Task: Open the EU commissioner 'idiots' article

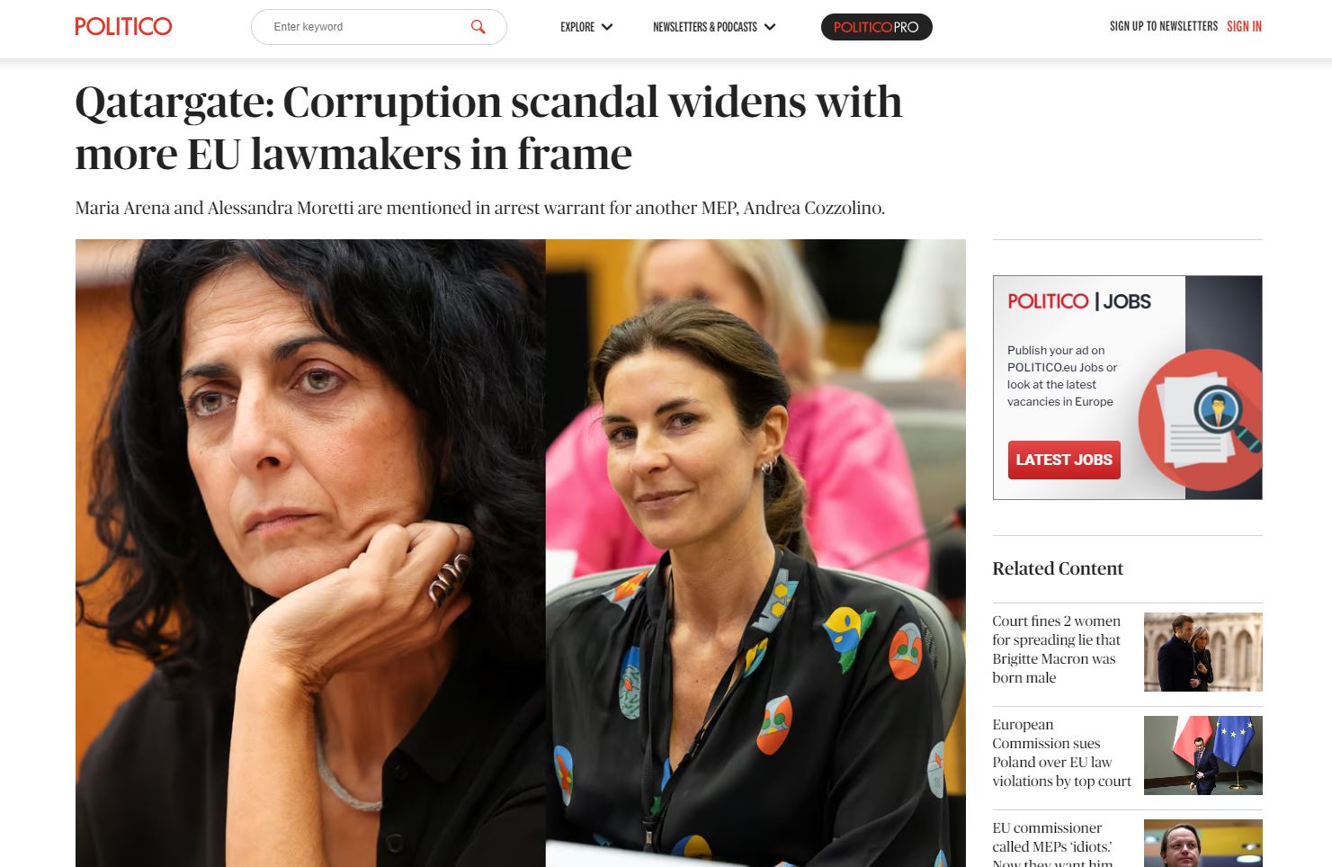Action: tap(1053, 844)
